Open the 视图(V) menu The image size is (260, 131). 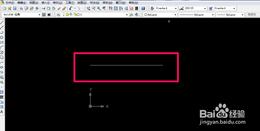(34, 3)
